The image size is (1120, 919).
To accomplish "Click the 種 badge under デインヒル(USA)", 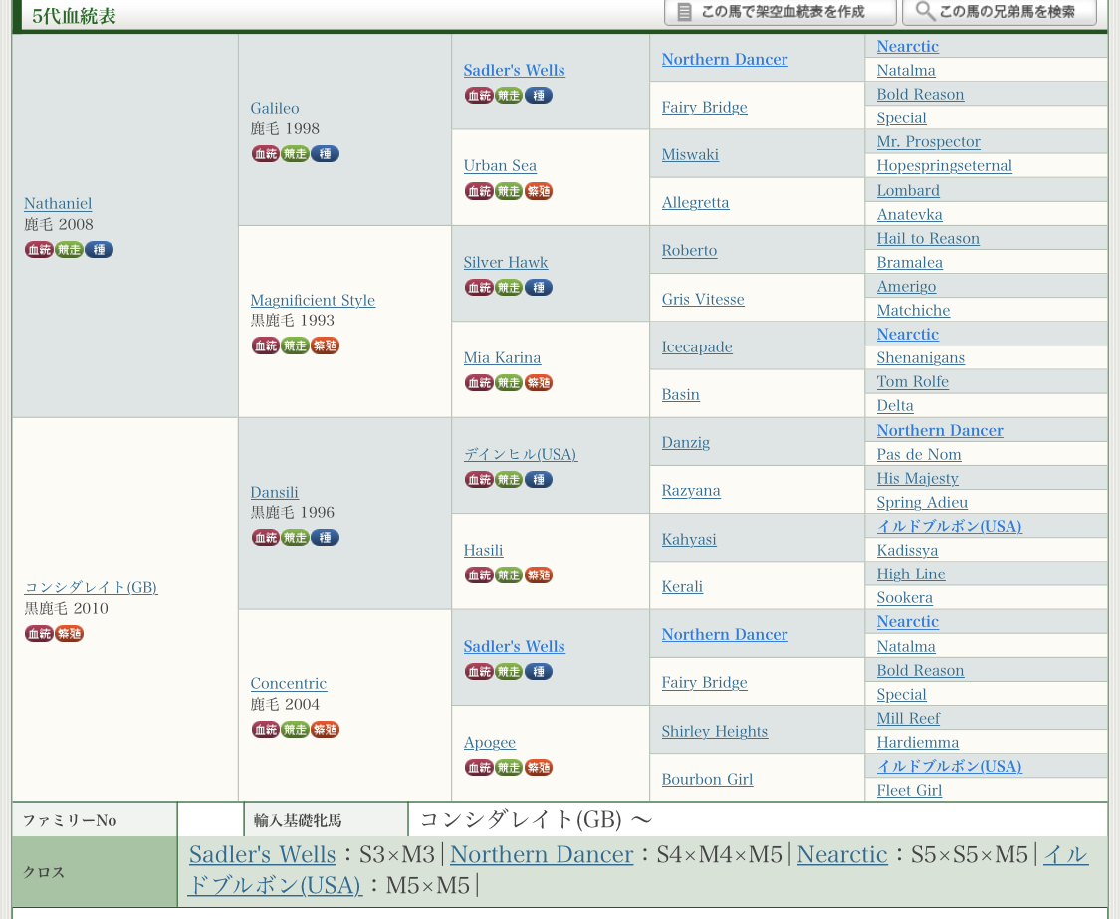I will [x=538, y=479].
